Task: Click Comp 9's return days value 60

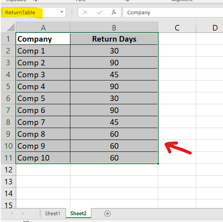Action: coord(114,146)
